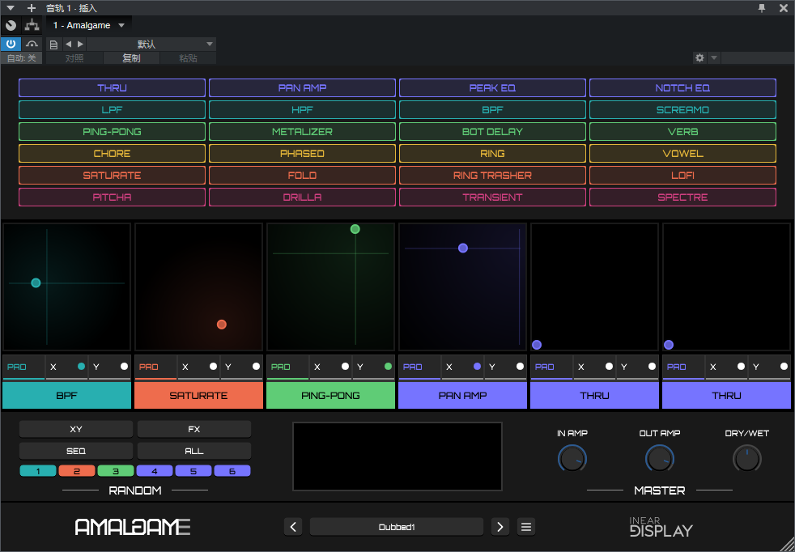Screen dimensions: 795x552
Task: Toggle Y modulation dot of BPF slot
Action: (x=124, y=366)
